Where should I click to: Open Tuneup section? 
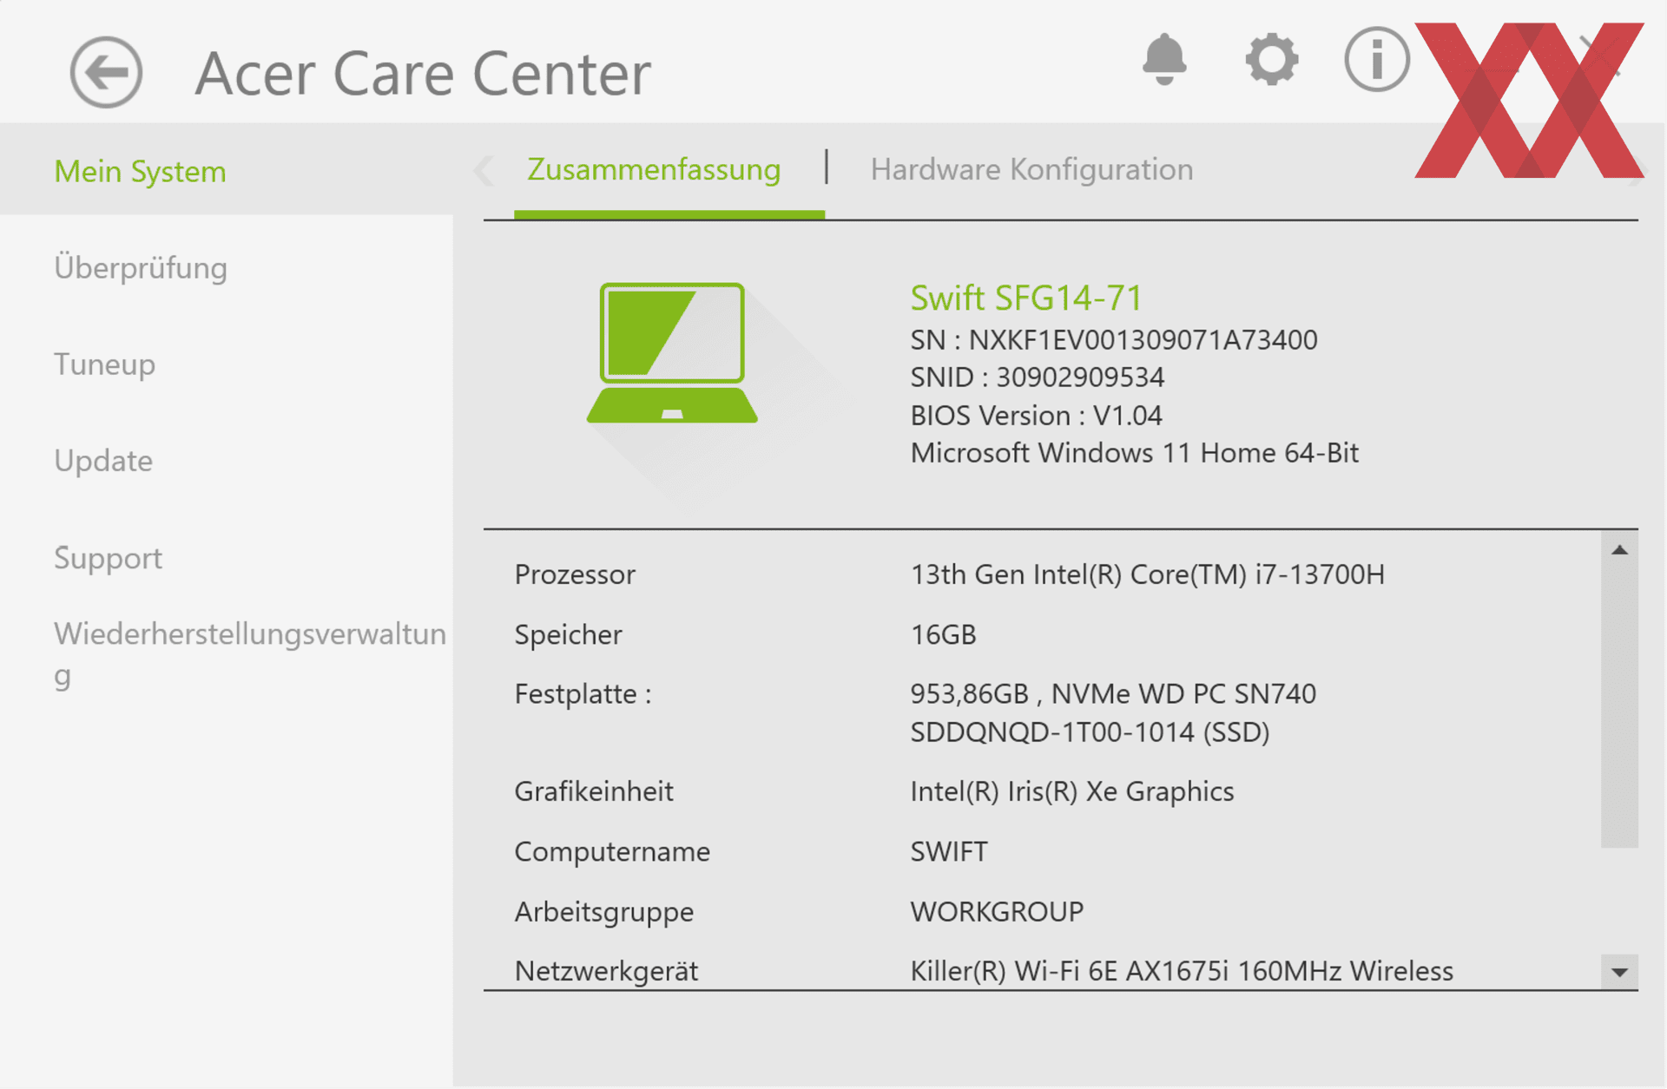(x=104, y=364)
